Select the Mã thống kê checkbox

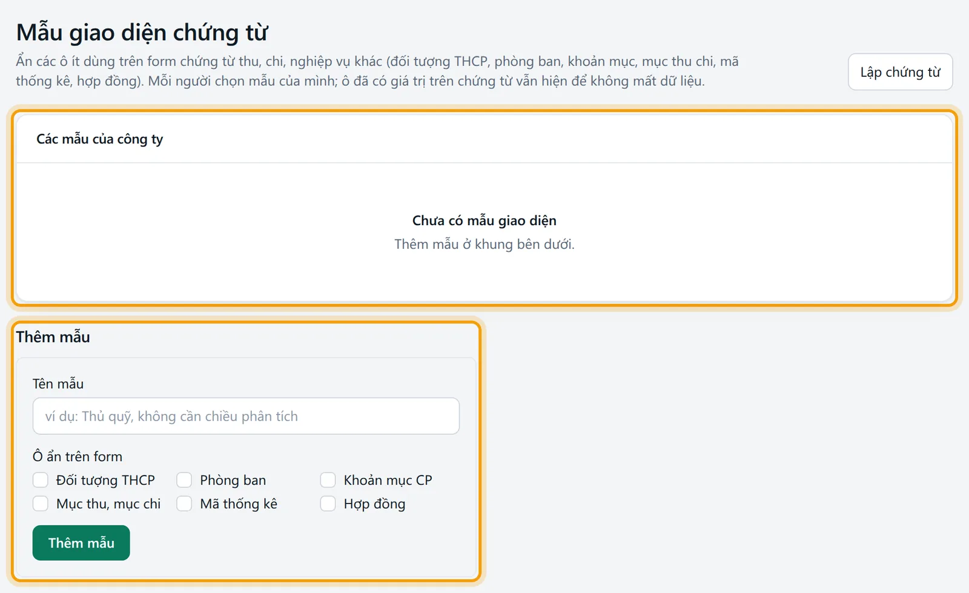pos(184,503)
